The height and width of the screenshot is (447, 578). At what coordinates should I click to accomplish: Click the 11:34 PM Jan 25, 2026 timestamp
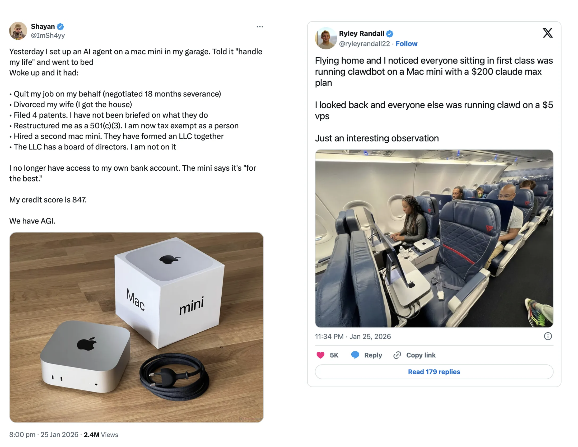(x=352, y=336)
